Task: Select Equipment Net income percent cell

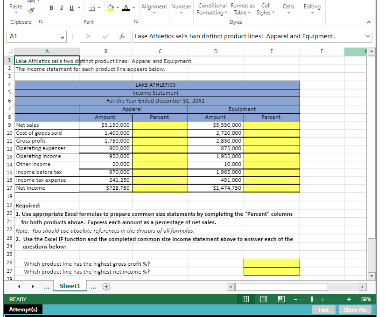Action: [x=272, y=188]
